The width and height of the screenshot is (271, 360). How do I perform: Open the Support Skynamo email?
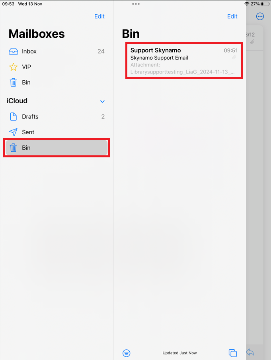click(x=183, y=61)
